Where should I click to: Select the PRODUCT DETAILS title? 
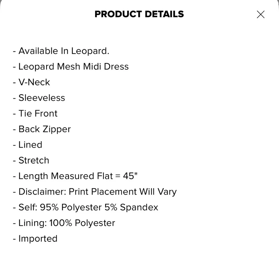click(x=139, y=14)
